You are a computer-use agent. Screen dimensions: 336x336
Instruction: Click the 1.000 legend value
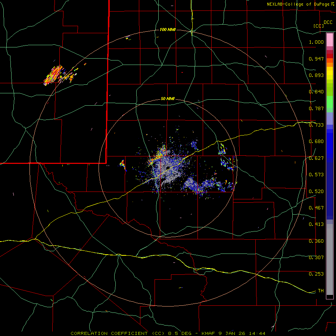[316, 42]
